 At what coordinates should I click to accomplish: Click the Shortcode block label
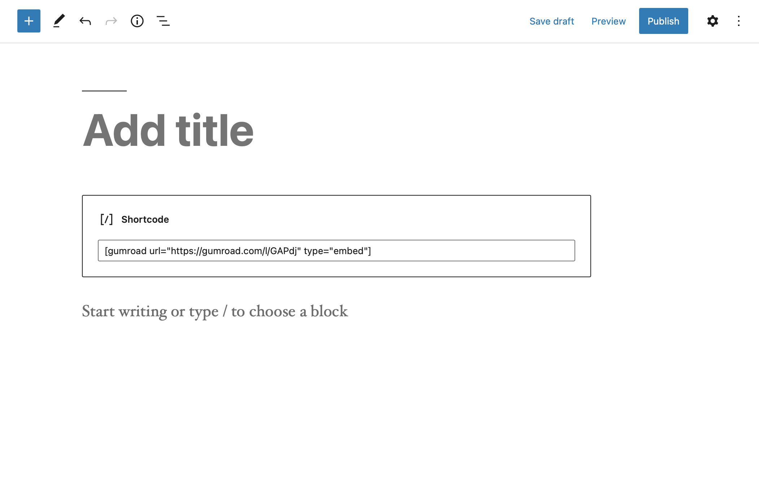(x=145, y=219)
